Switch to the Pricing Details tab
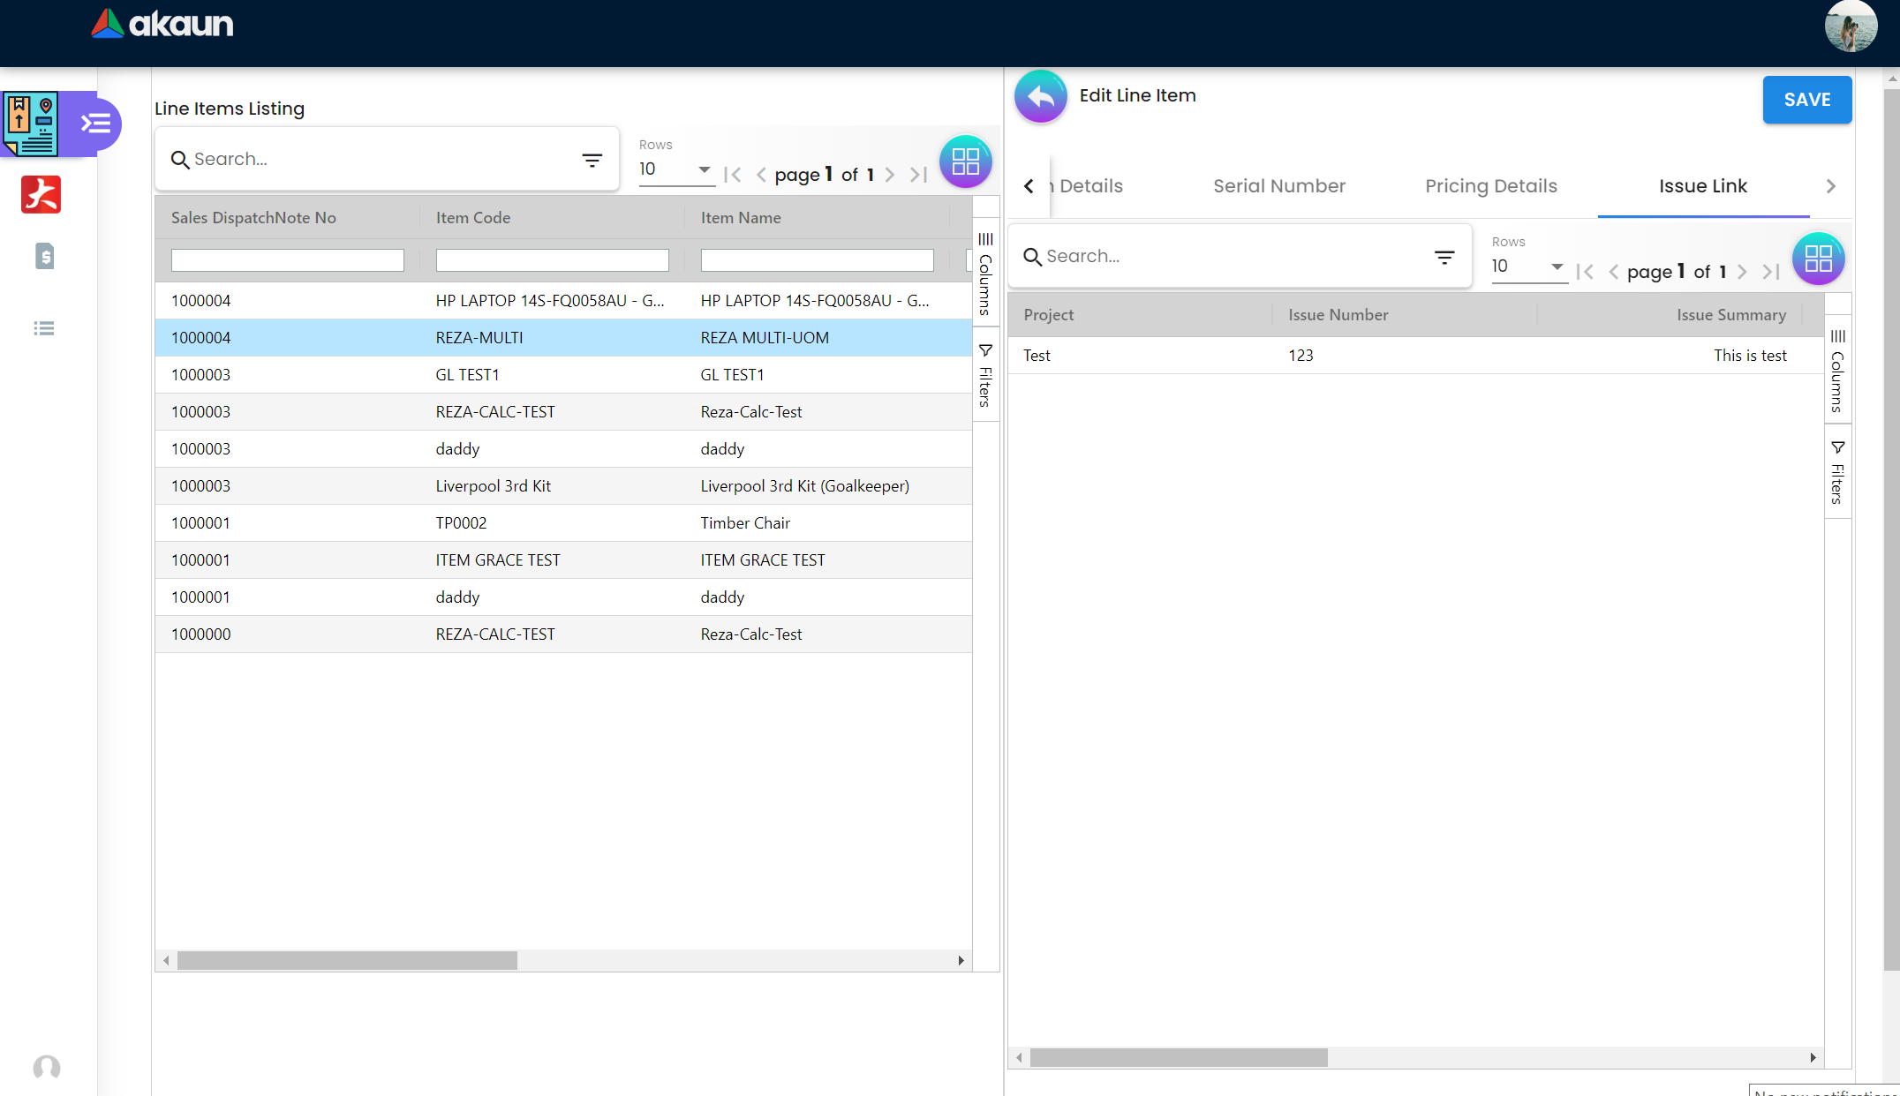Image resolution: width=1900 pixels, height=1096 pixels. (1490, 186)
